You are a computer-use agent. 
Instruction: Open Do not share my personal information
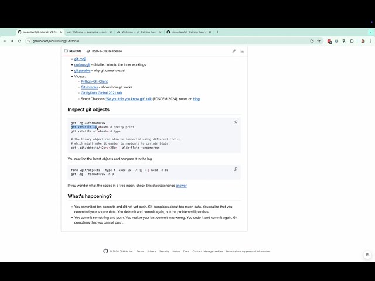click(x=248, y=251)
